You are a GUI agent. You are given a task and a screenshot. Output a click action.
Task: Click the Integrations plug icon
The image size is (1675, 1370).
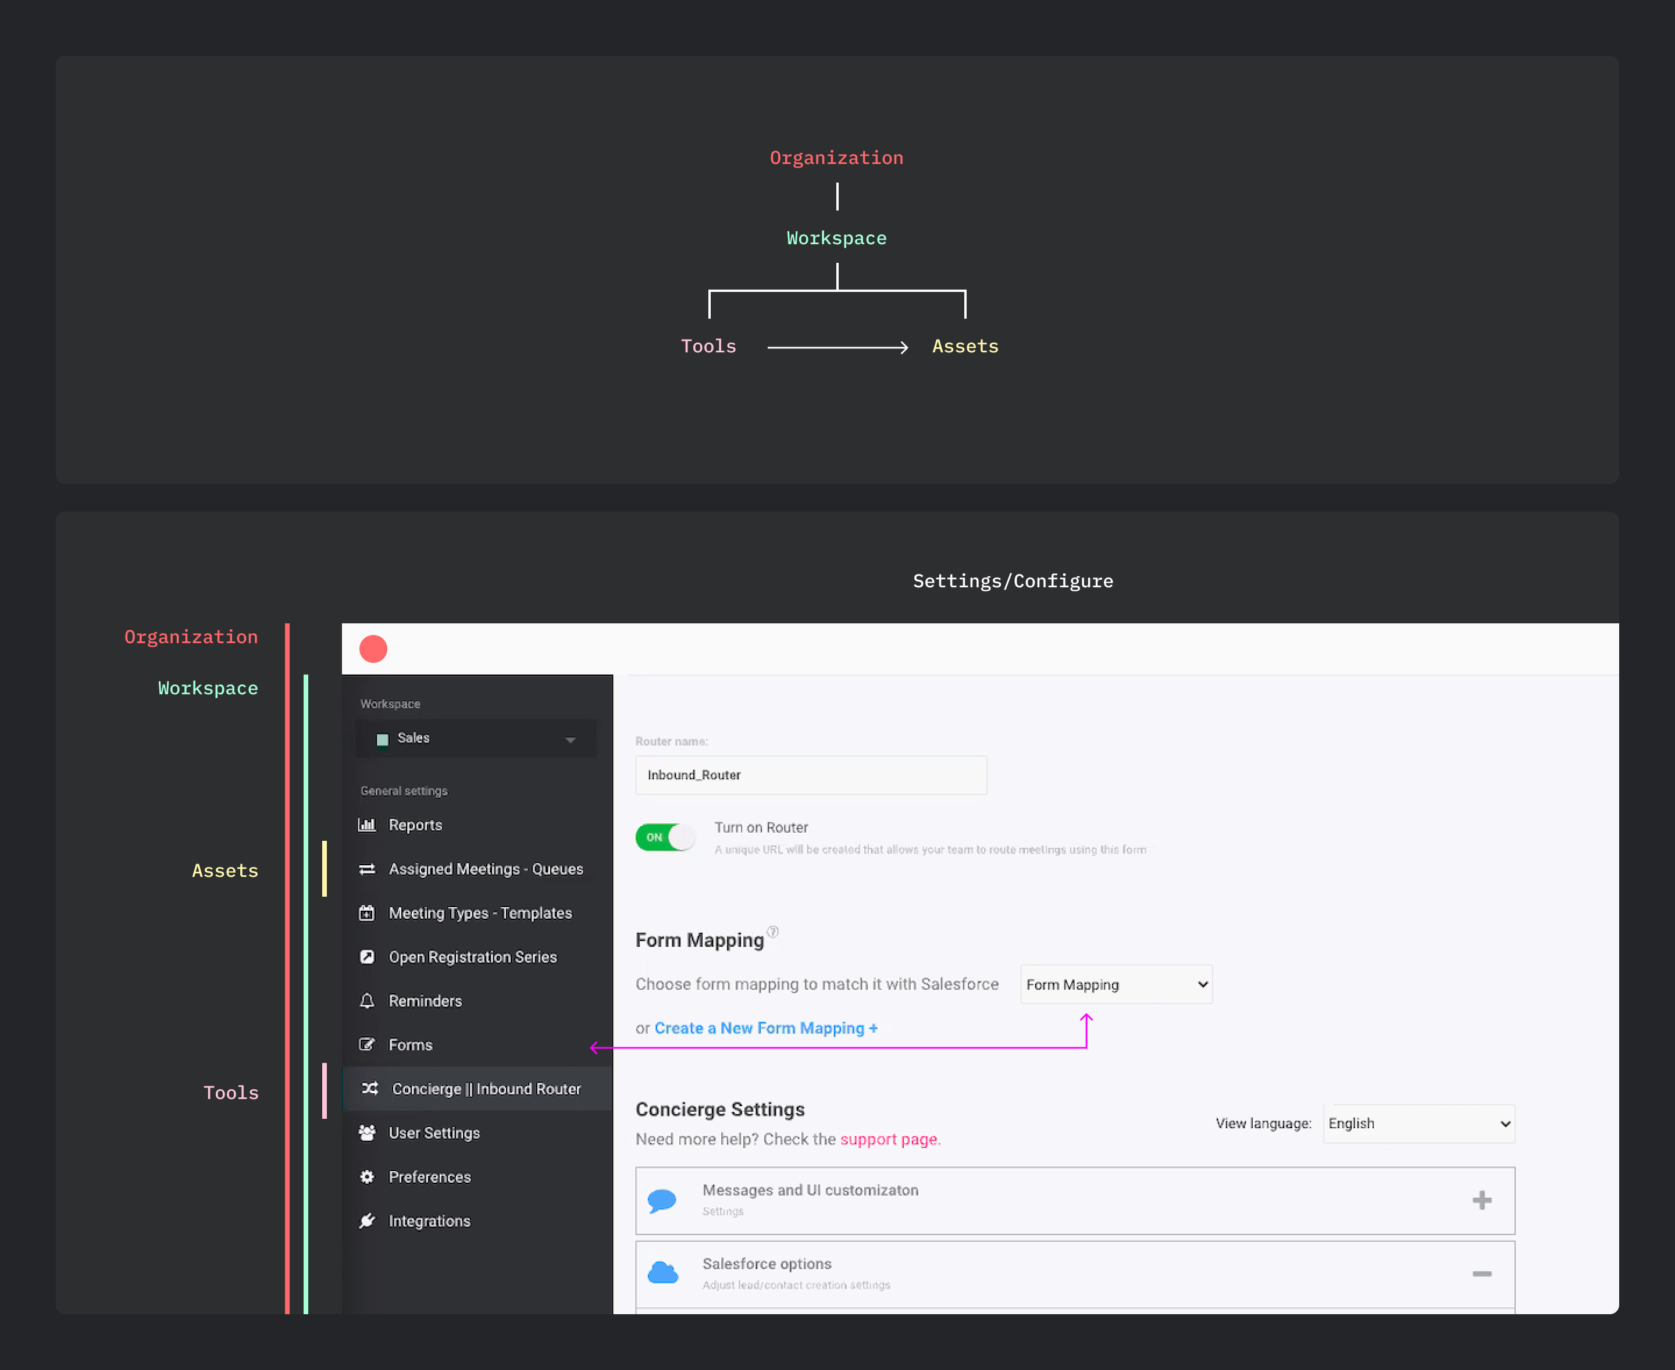(x=366, y=1221)
